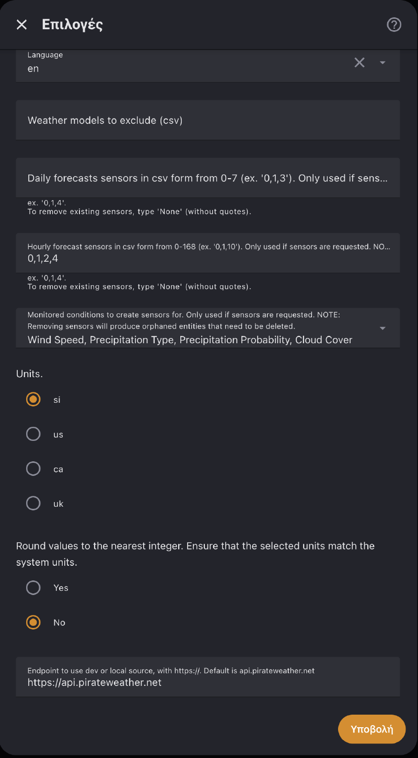This screenshot has width=418, height=758.
Task: Click the Language combo box showing en
Action: (x=183, y=65)
